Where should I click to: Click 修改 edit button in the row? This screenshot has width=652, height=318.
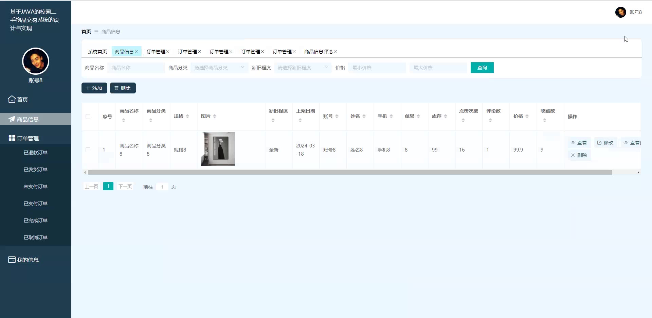605,143
